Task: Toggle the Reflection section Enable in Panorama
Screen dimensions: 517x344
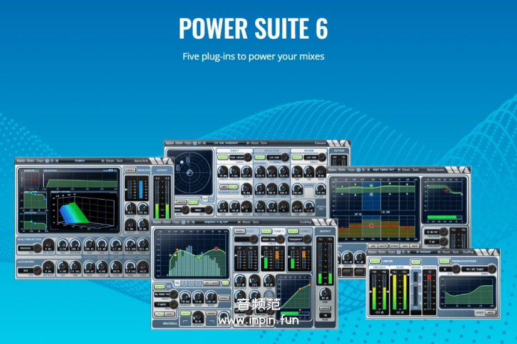Action: [260, 157]
